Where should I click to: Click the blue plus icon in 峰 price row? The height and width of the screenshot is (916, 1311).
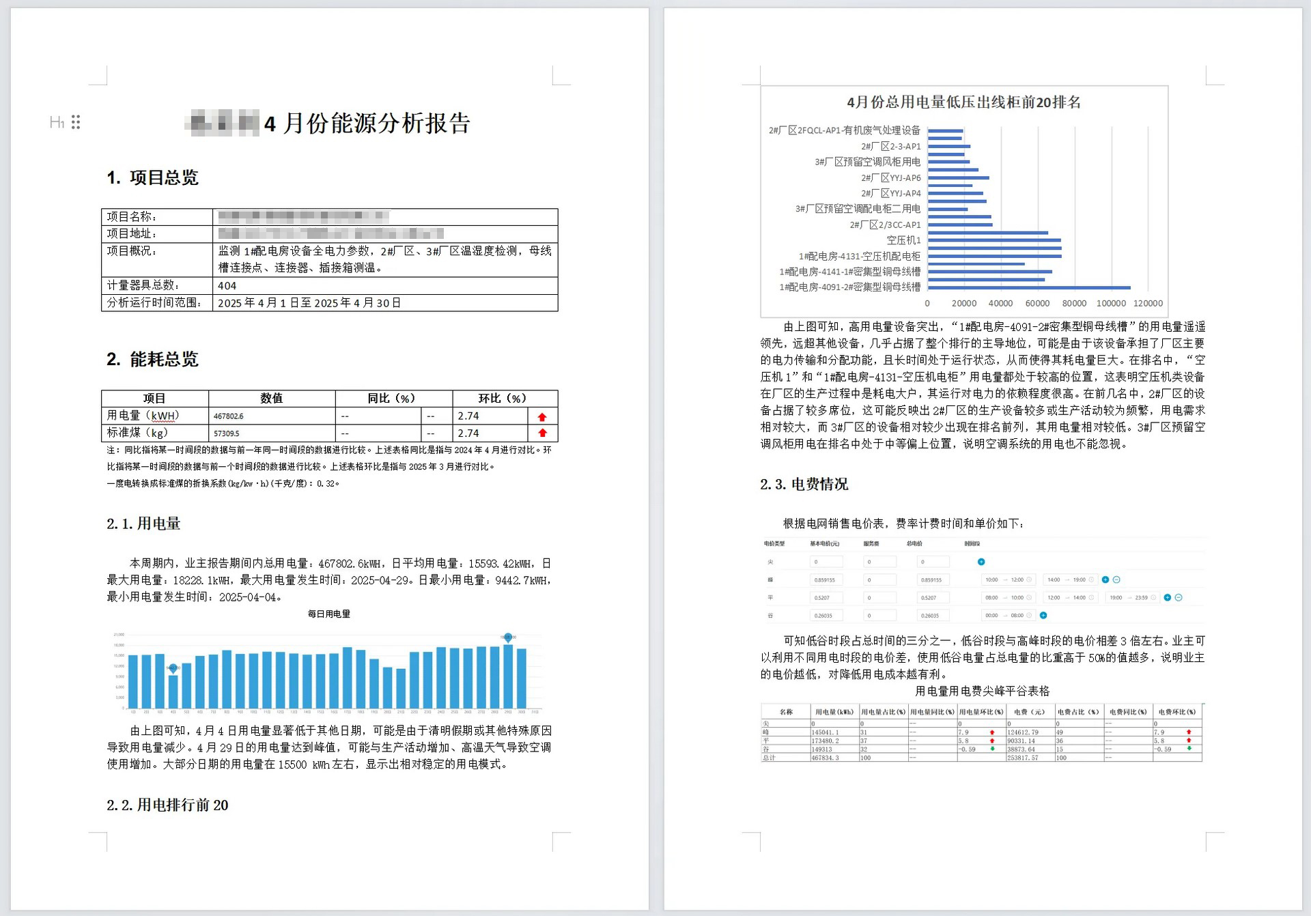pyautogui.click(x=1105, y=579)
